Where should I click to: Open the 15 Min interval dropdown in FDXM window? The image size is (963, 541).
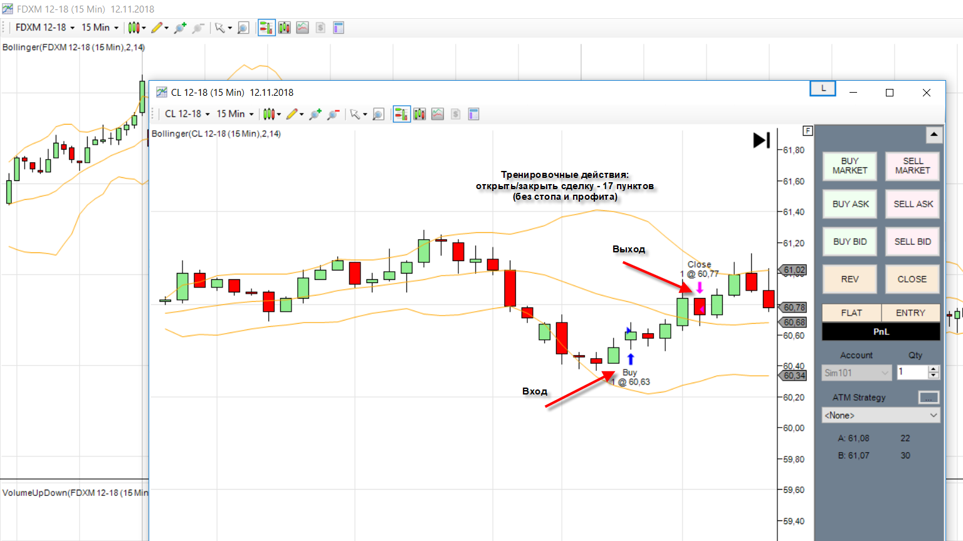[100, 28]
